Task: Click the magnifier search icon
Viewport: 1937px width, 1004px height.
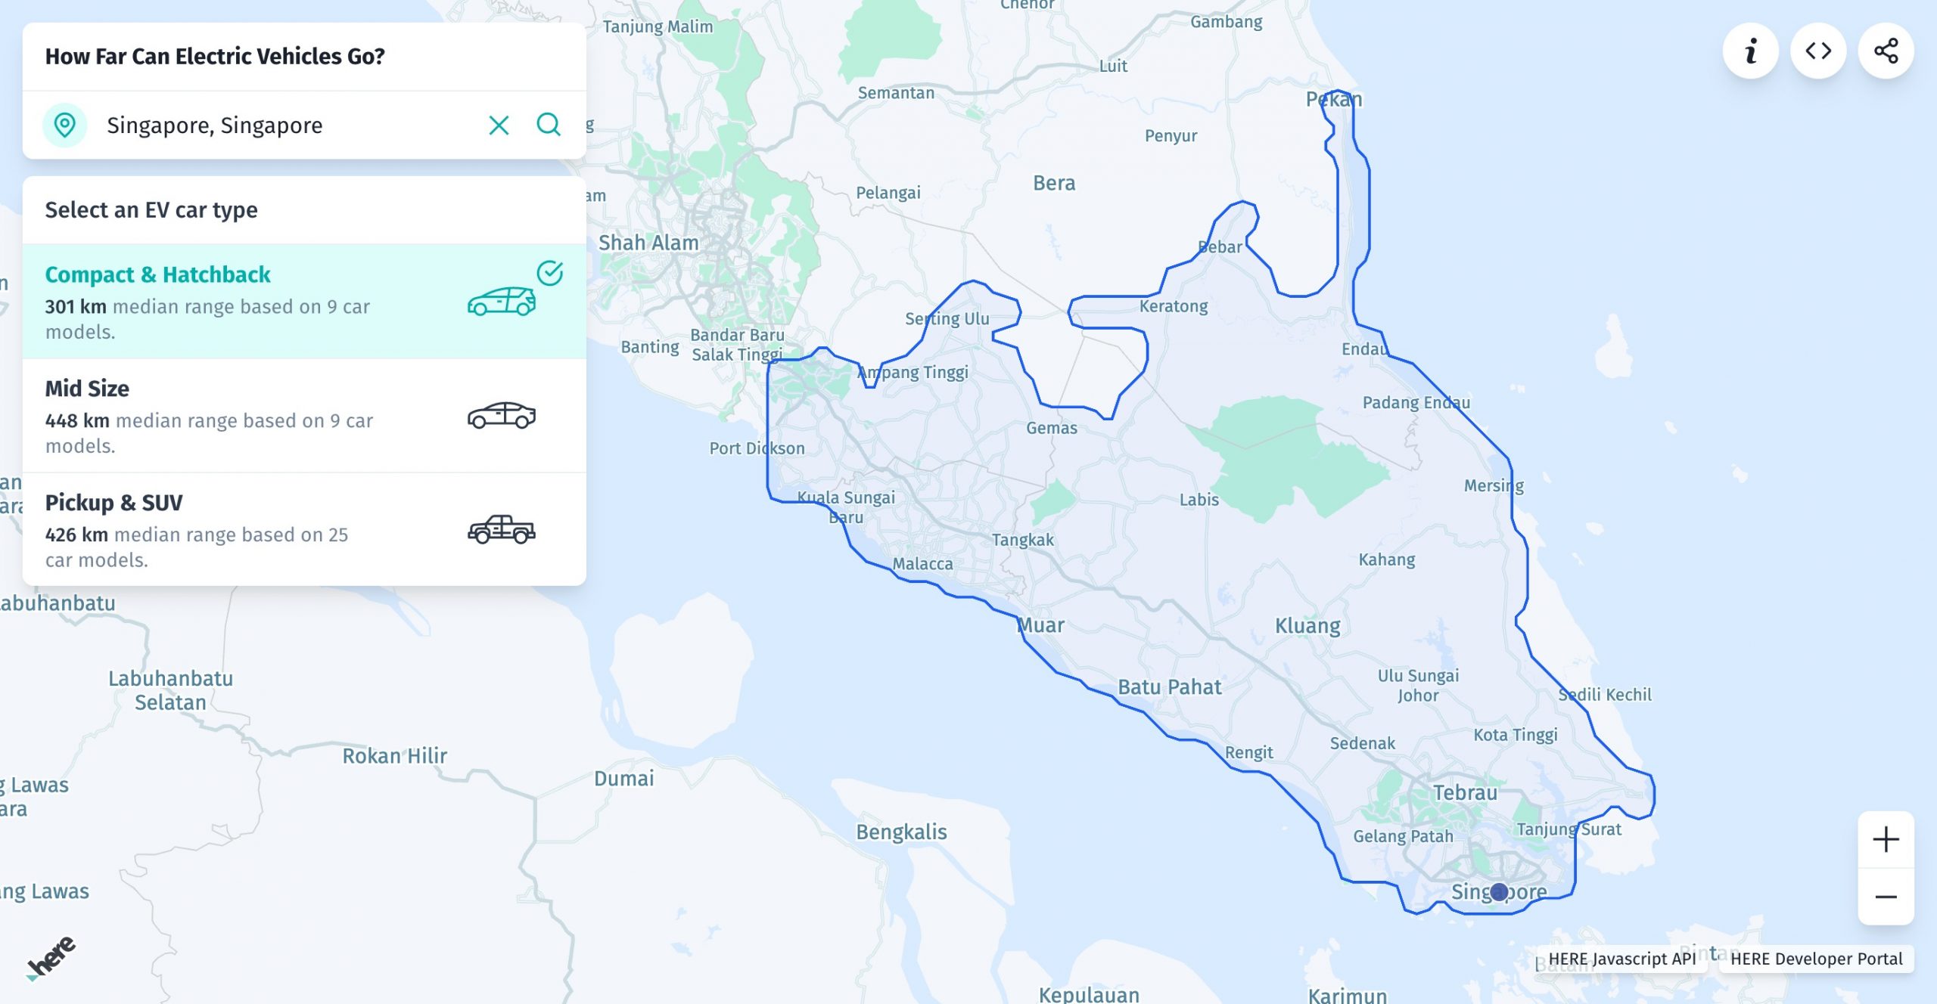Action: (549, 125)
